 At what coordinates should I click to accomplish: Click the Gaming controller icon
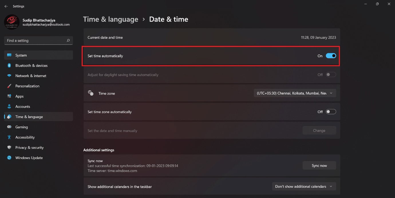9,127
